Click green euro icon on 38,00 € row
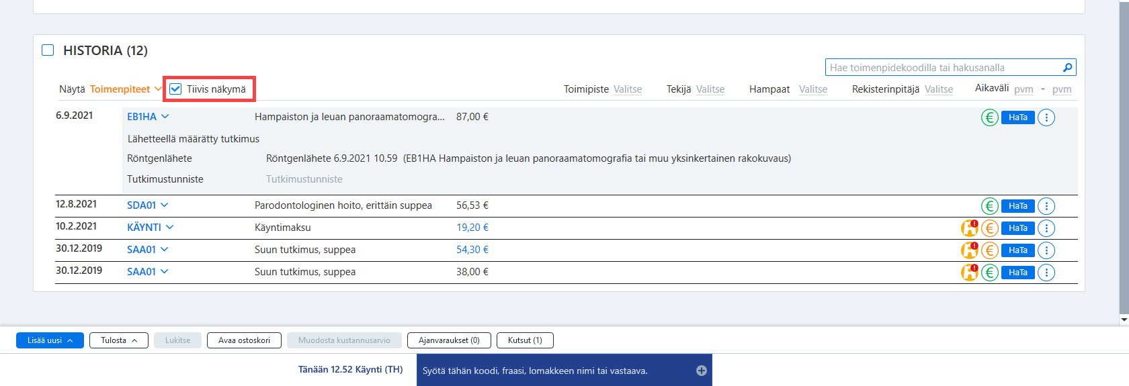Viewport: 1129px width, 386px height. tap(989, 273)
